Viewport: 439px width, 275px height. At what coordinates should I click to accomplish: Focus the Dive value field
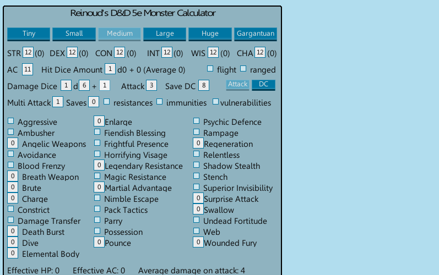pyautogui.click(x=13, y=242)
